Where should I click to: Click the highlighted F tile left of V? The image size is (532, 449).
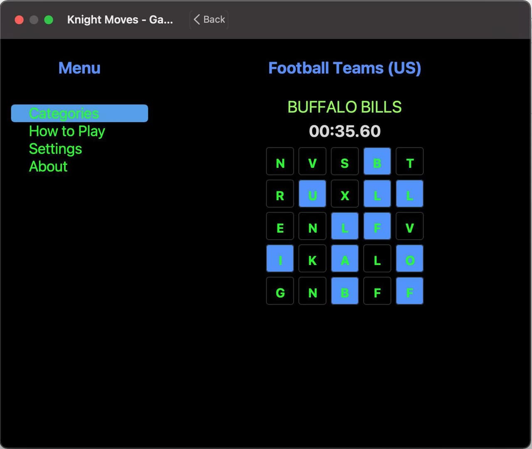(377, 226)
